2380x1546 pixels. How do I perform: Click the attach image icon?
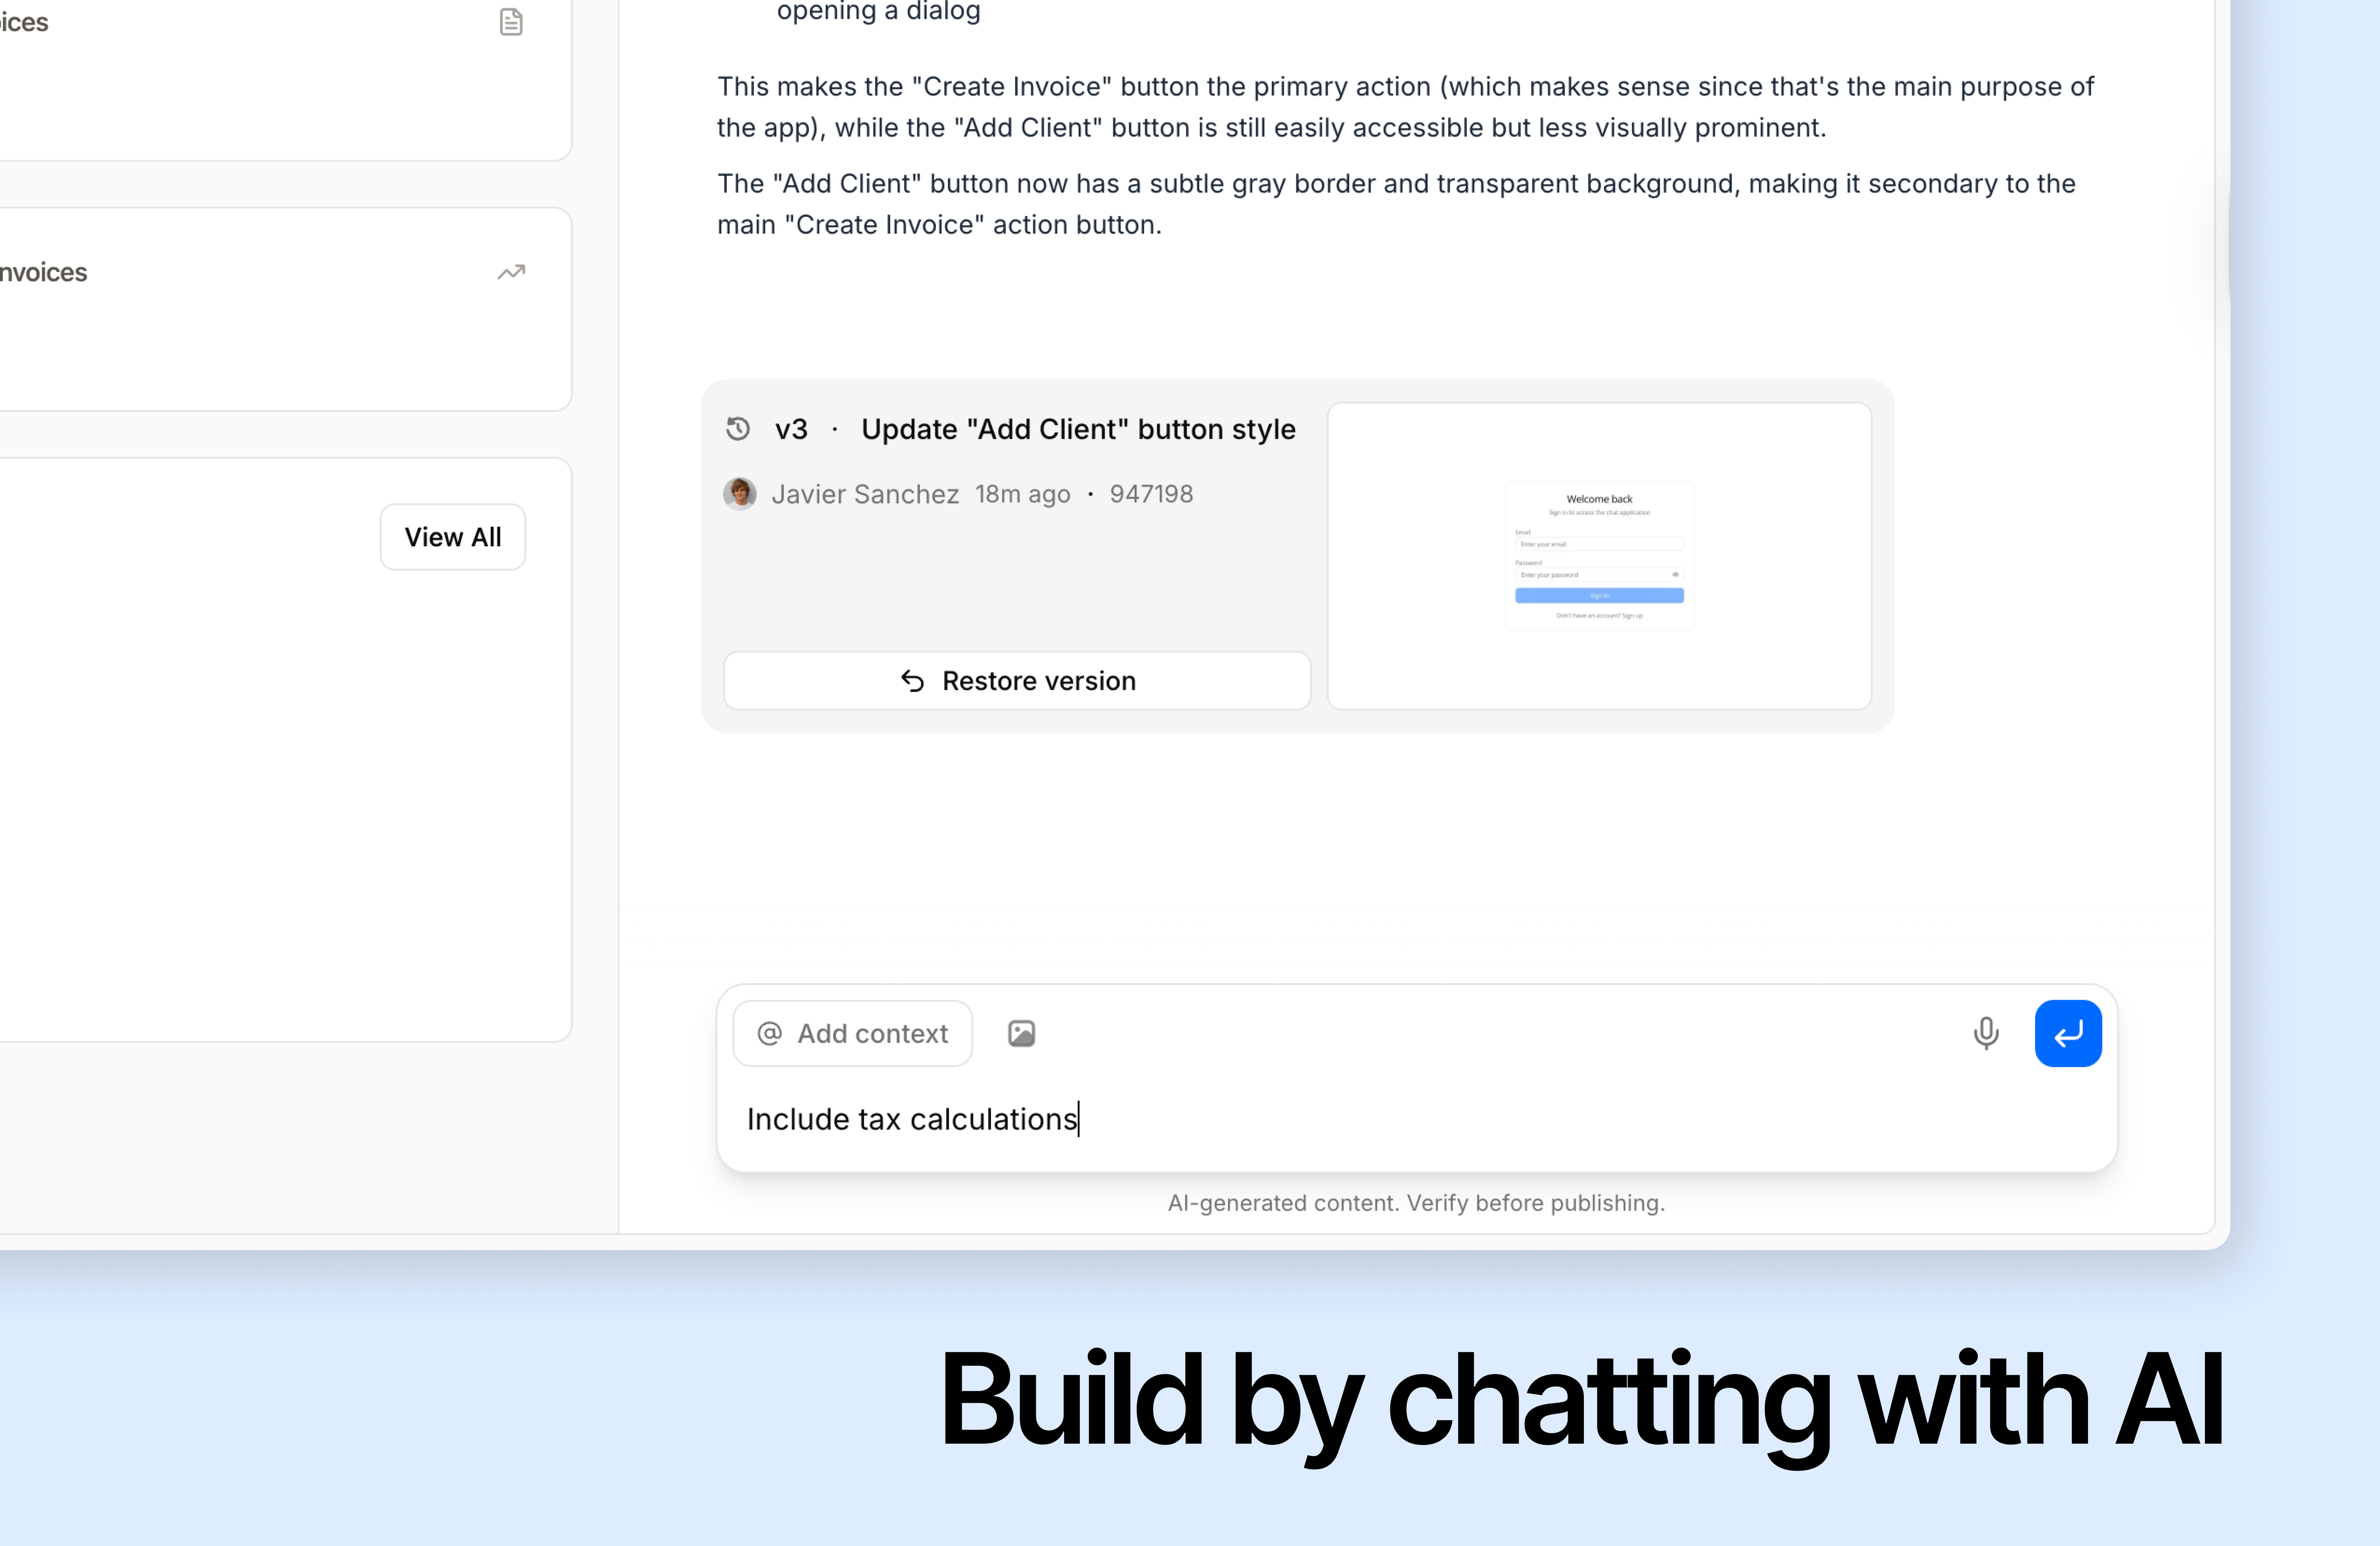pos(1021,1033)
